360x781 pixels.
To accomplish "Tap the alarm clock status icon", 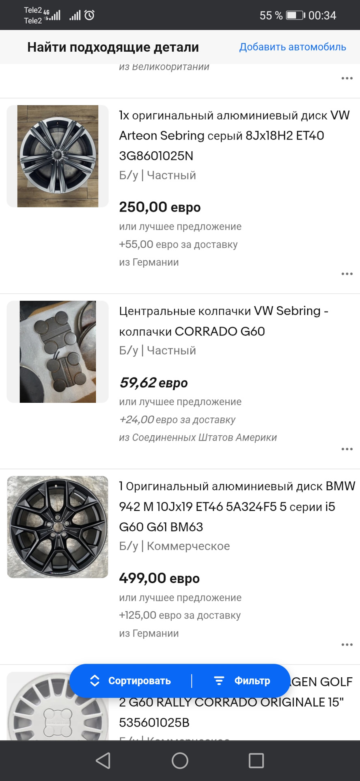I will (89, 15).
